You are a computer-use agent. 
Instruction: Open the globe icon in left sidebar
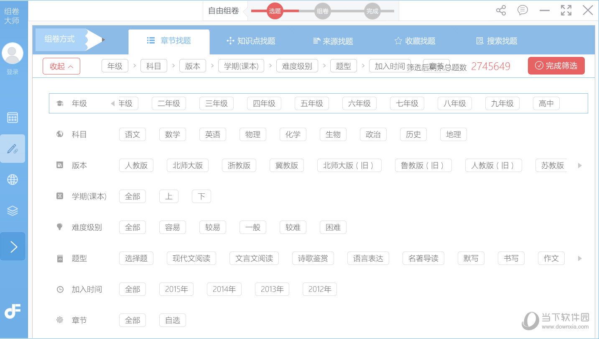(13, 180)
